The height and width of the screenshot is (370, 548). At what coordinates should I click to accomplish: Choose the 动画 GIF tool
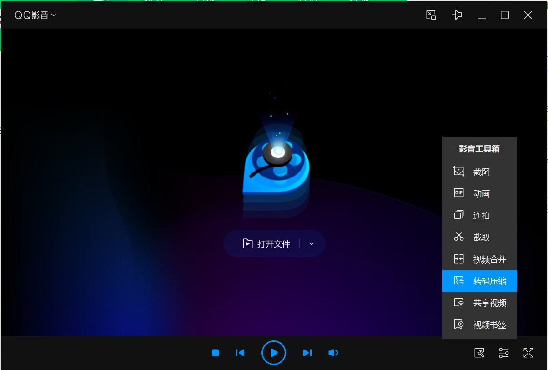pyautogui.click(x=479, y=194)
